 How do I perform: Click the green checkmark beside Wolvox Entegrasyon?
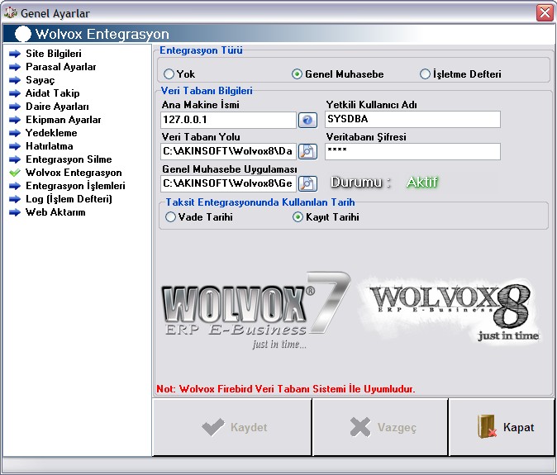tap(15, 173)
